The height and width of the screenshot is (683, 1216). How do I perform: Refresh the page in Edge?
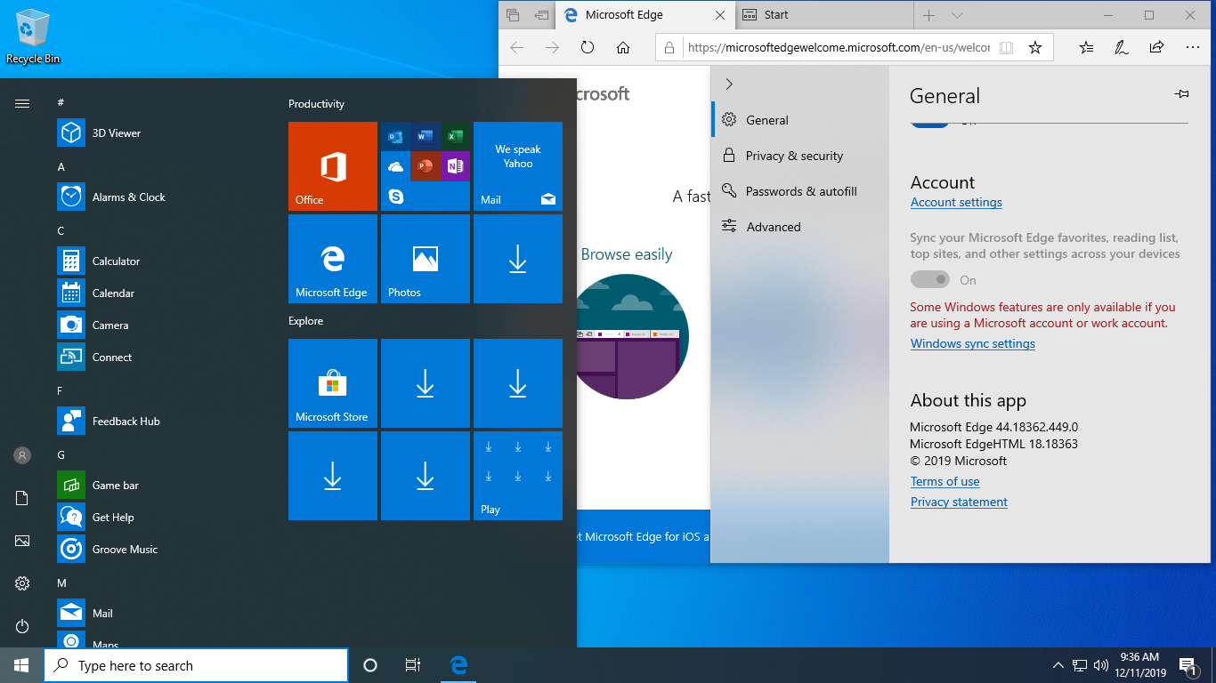588,47
